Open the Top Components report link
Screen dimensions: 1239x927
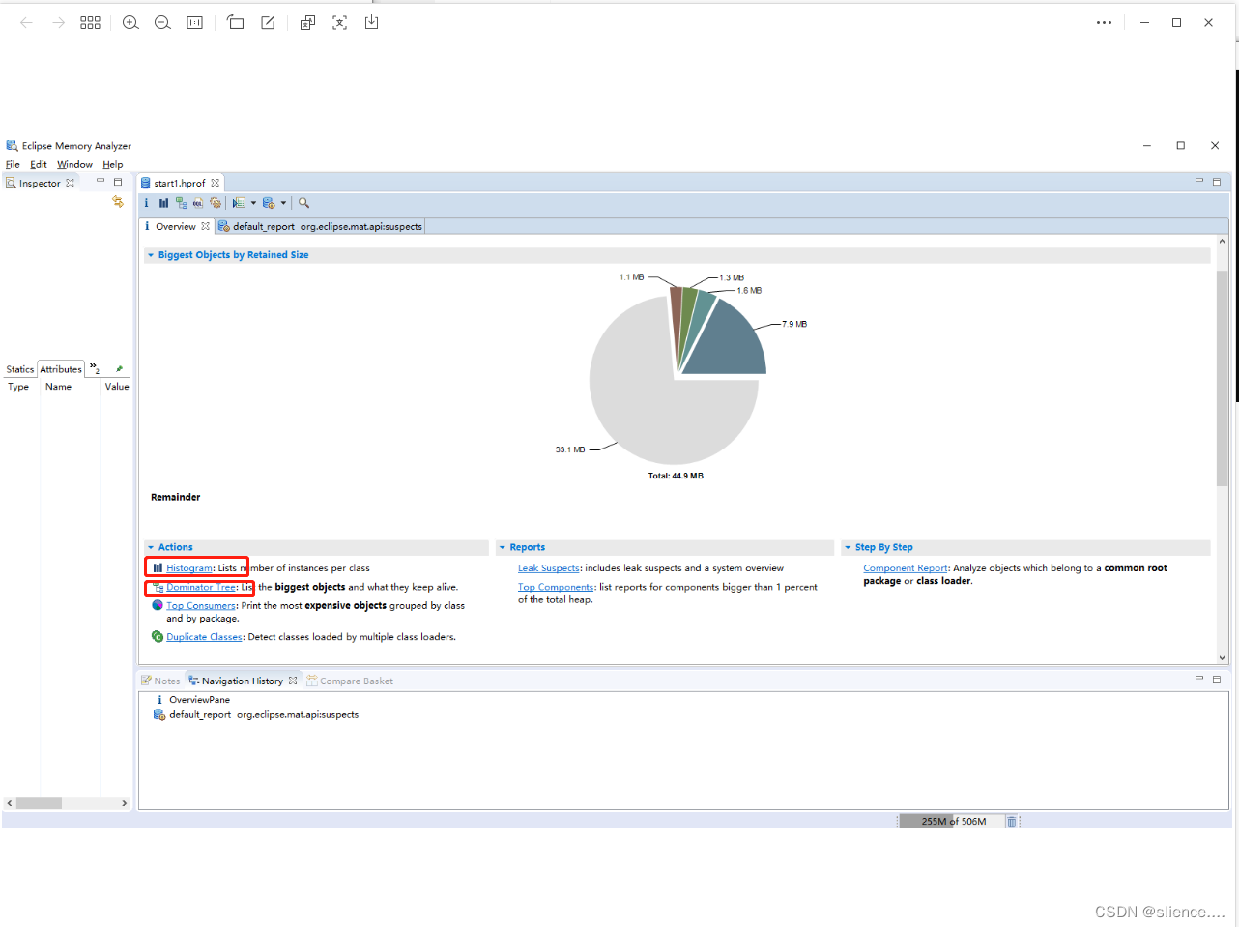(x=556, y=587)
